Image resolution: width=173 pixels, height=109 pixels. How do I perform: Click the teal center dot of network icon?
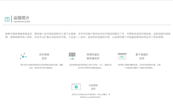(23, 57)
